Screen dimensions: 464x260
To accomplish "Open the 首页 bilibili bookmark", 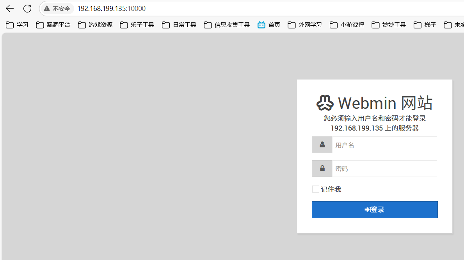I will pyautogui.click(x=269, y=25).
